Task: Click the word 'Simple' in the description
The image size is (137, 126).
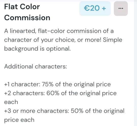Action: click(x=113, y=40)
